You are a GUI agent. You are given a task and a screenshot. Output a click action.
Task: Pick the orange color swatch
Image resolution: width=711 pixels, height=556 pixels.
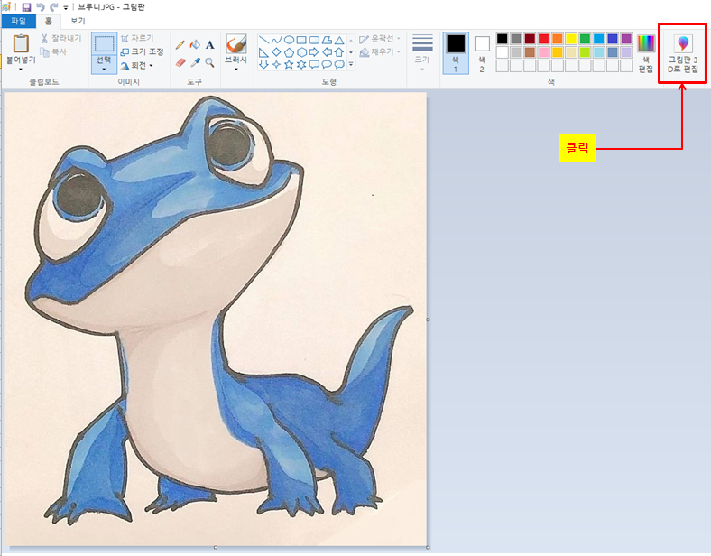[x=558, y=39]
